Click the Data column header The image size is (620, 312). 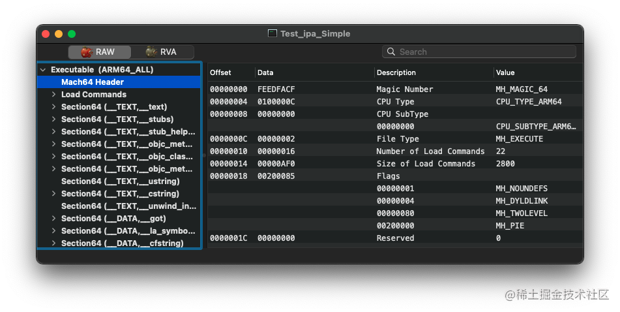265,72
